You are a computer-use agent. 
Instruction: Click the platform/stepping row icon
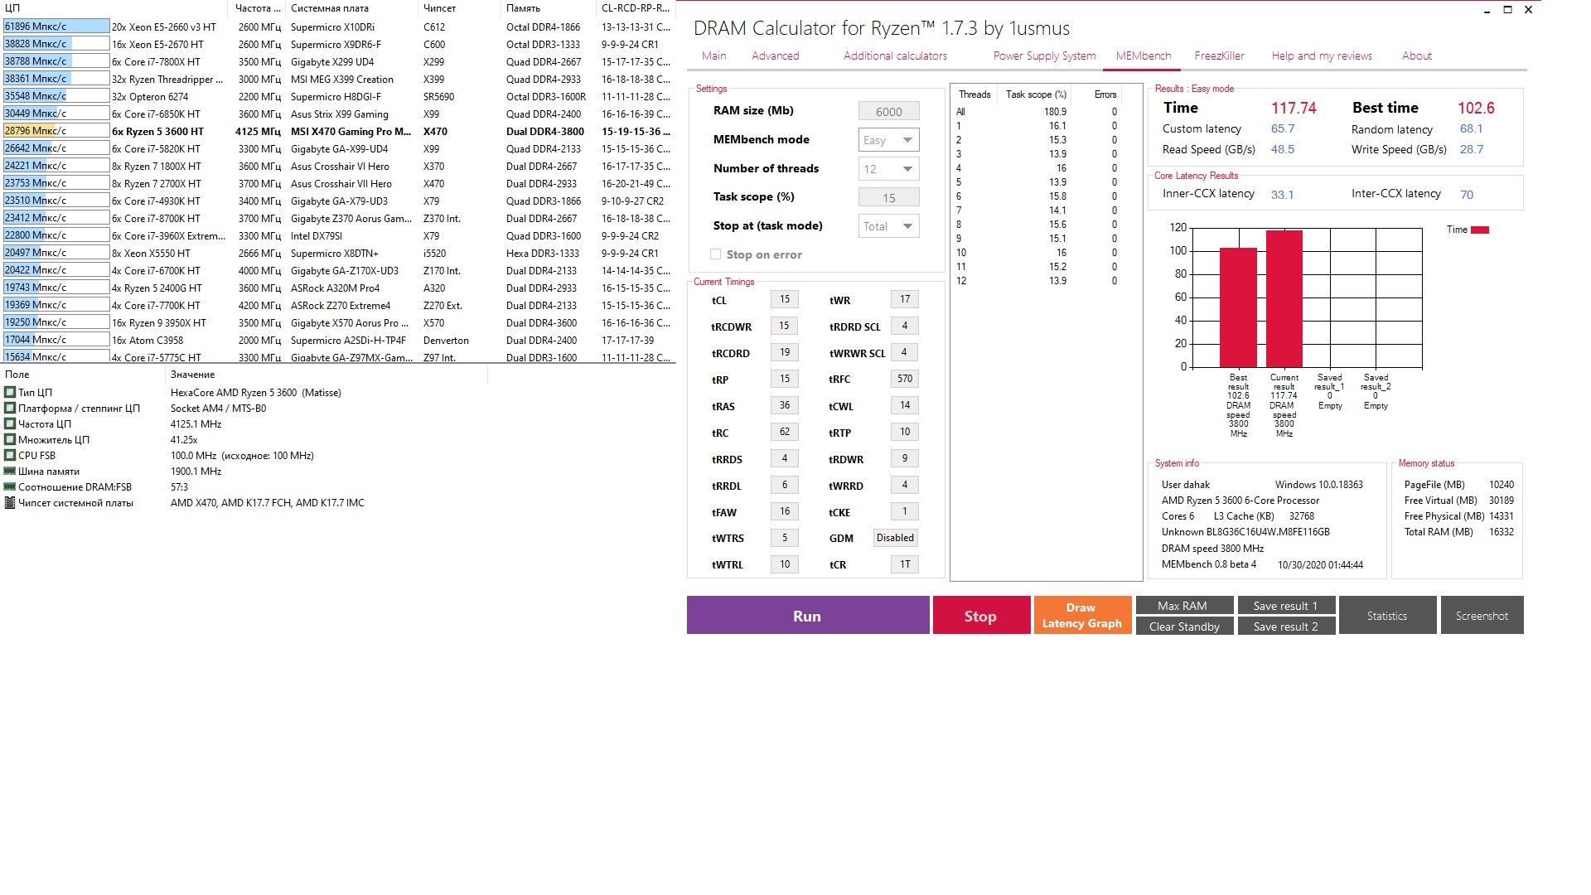coord(10,409)
